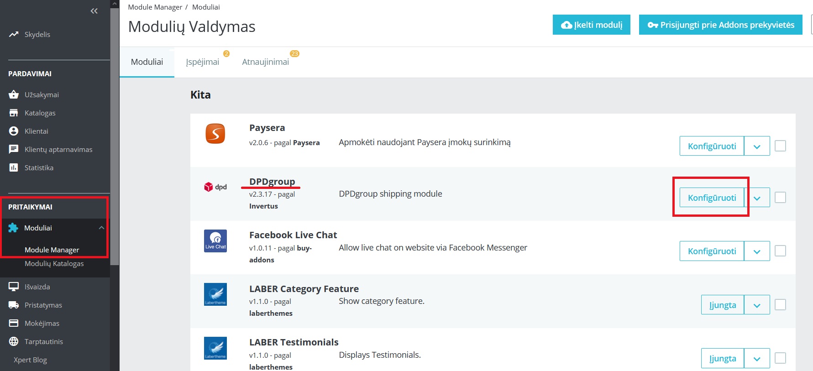Viewport: 813px width, 371px height.
Task: Open LABER Testimonials actions dropdown
Action: pyautogui.click(x=757, y=358)
